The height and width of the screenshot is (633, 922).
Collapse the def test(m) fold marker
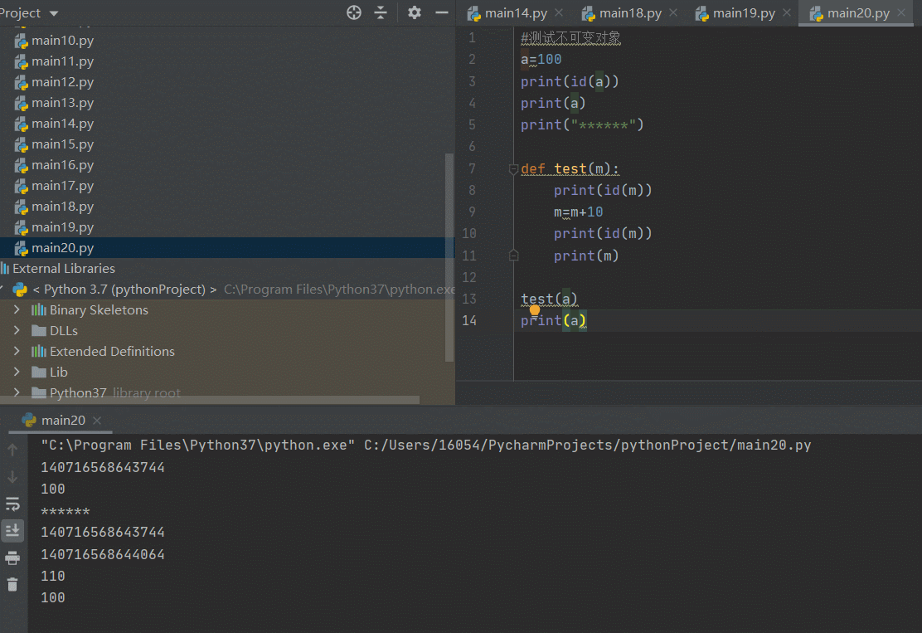pos(513,169)
